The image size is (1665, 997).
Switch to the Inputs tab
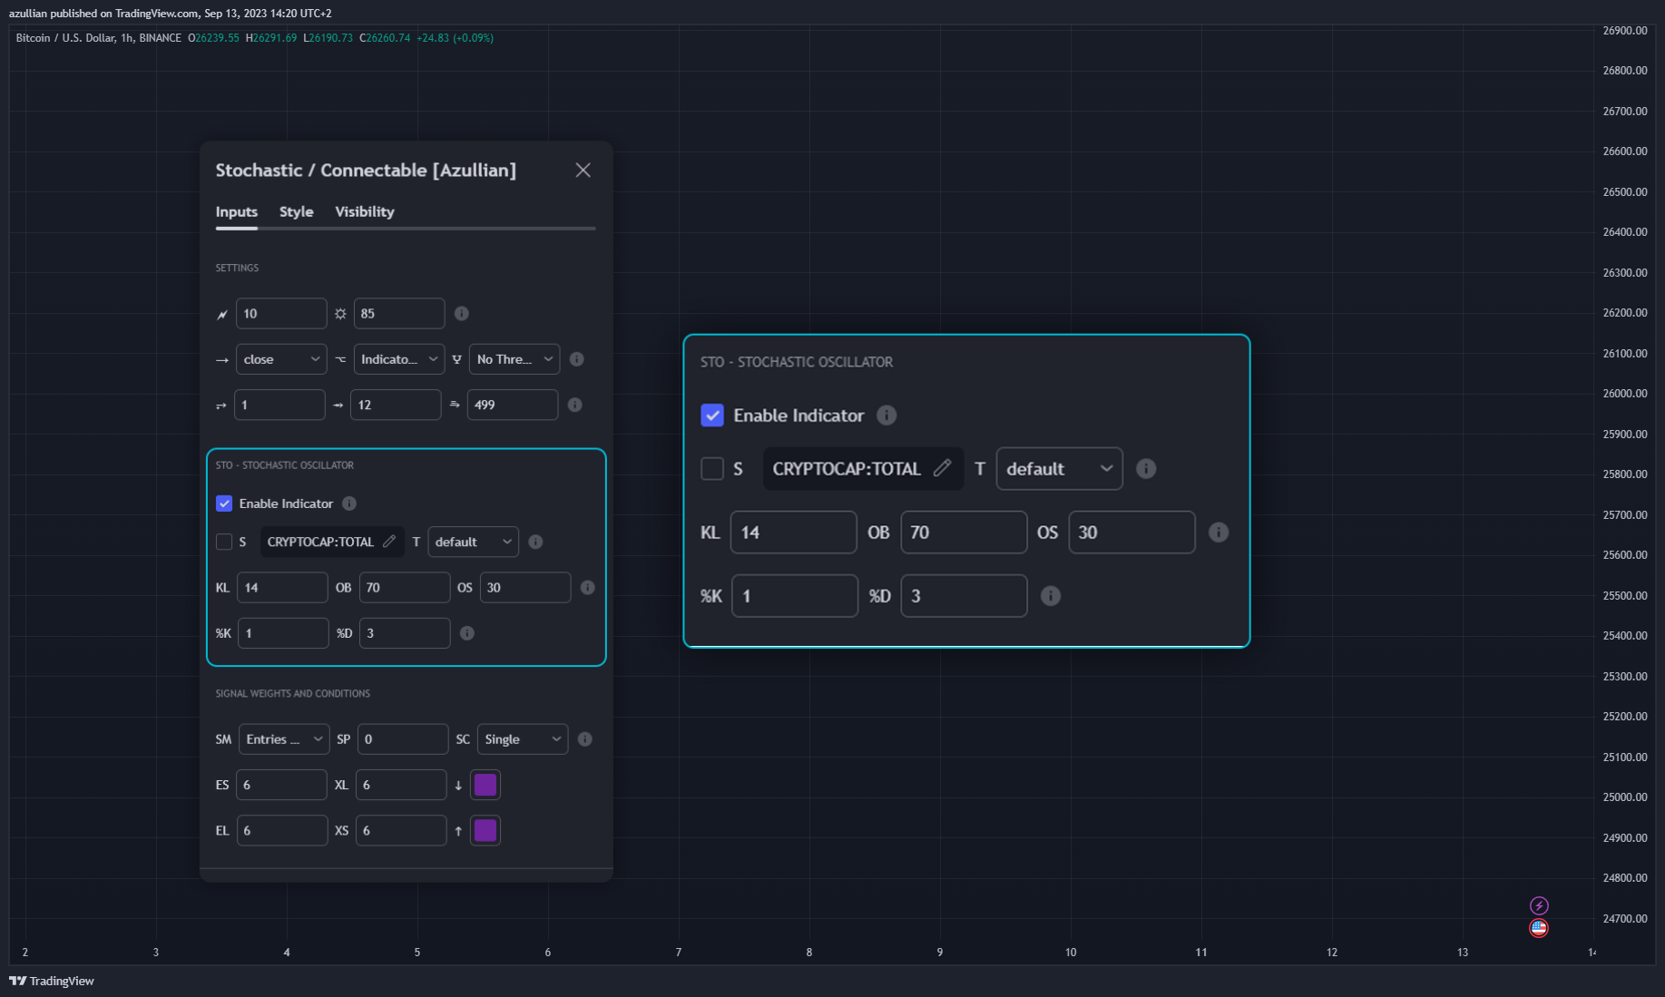click(x=237, y=211)
